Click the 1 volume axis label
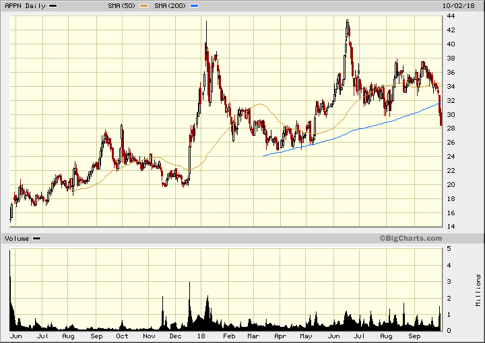Image resolution: width=485 pixels, height=343 pixels. pyautogui.click(x=449, y=315)
